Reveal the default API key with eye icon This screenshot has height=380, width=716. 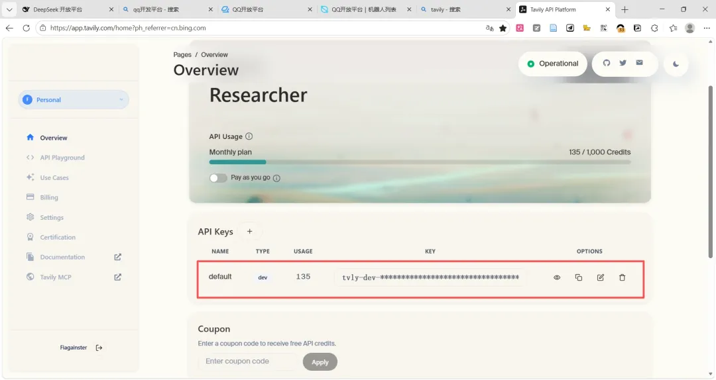tap(557, 277)
